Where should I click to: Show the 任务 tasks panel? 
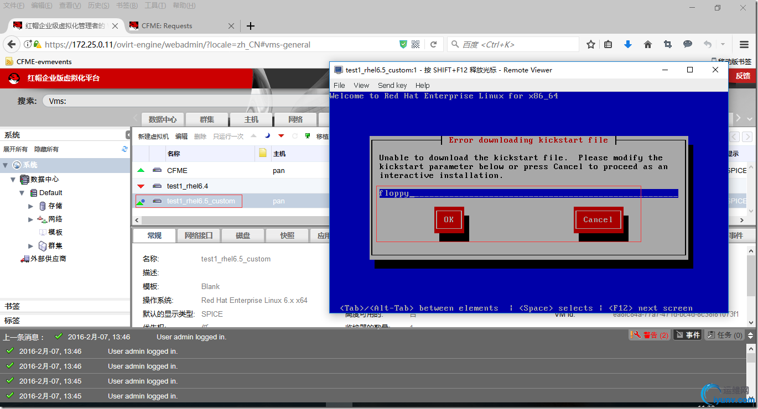click(x=725, y=335)
